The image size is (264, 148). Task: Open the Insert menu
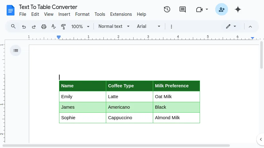[64, 14]
